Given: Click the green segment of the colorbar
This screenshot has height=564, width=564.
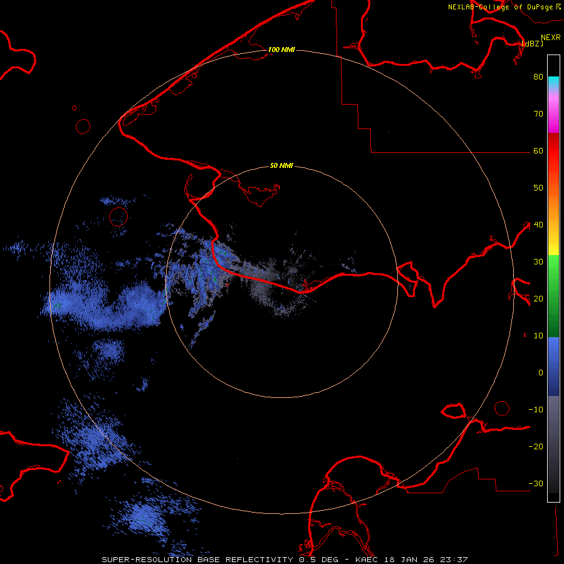Looking at the screenshot, I should 553,296.
